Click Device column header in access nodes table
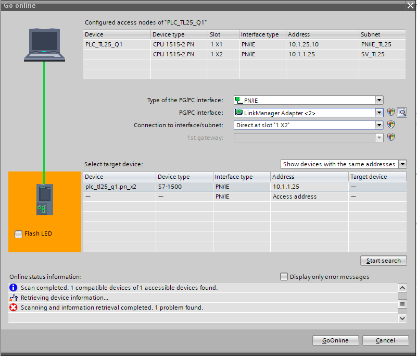 pos(117,34)
